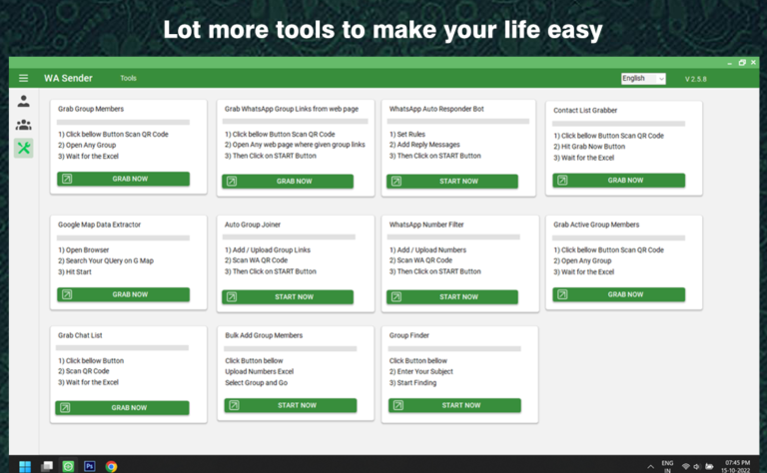Click GRAB NOW for Google Map Extractor
Image resolution: width=767 pixels, height=473 pixels.
tap(123, 294)
